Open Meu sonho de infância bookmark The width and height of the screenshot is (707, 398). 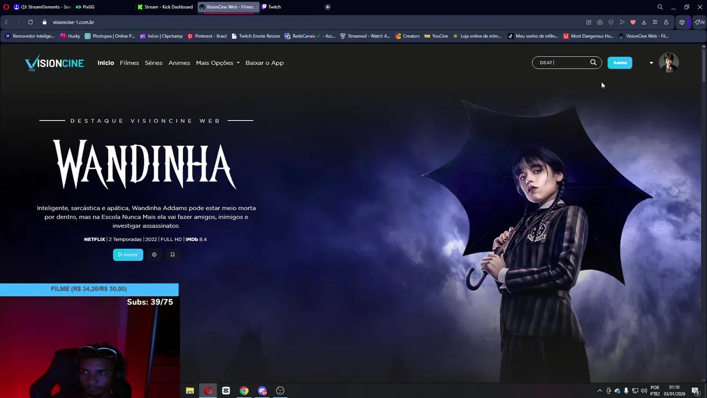click(x=533, y=36)
